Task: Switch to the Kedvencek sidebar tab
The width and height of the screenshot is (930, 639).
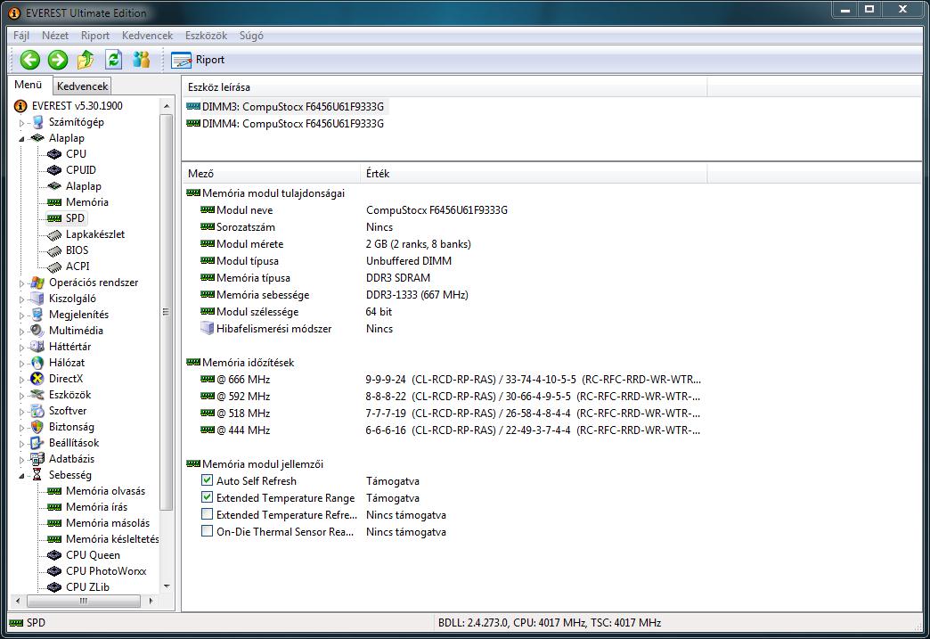Action: tap(83, 86)
